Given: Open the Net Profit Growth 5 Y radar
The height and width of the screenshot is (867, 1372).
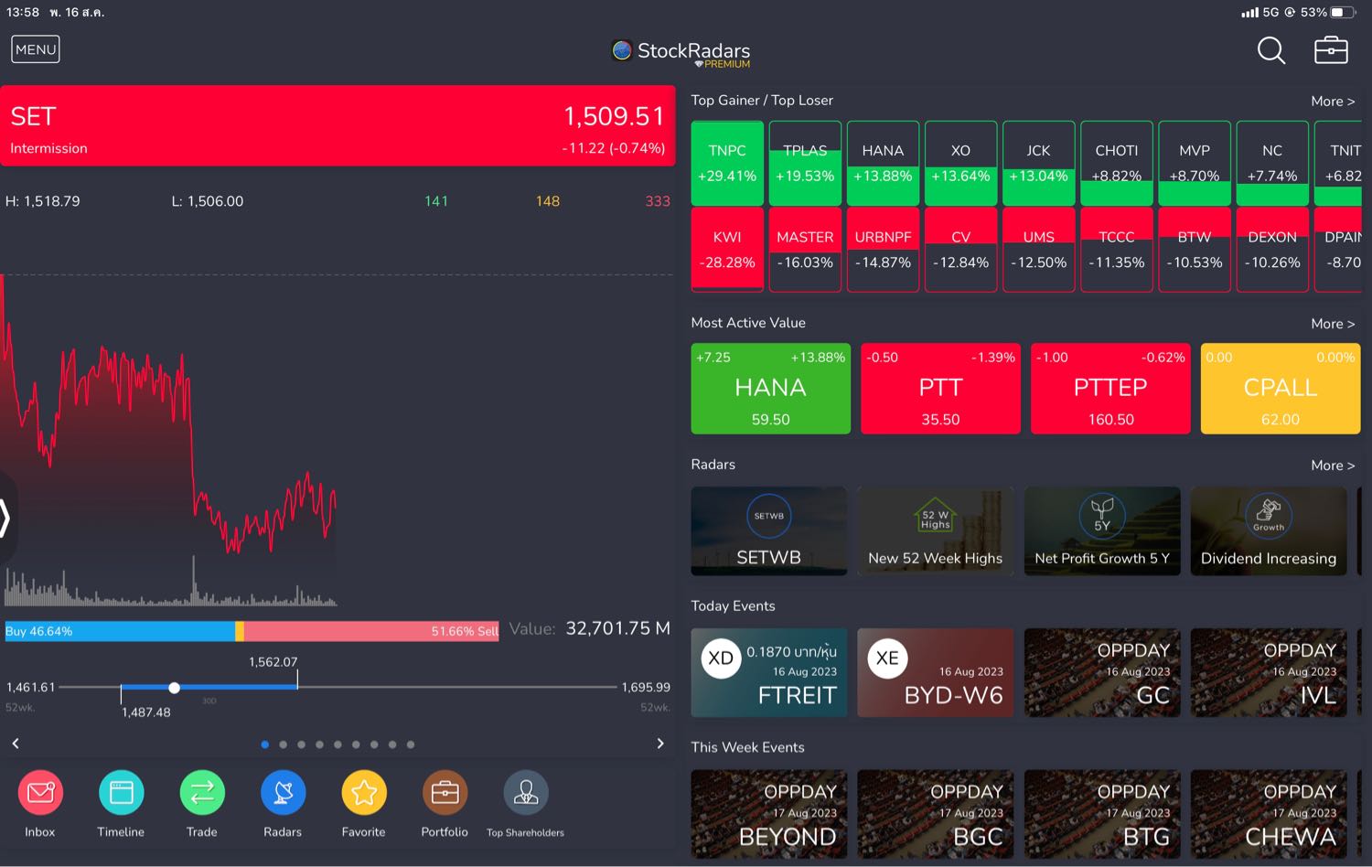Looking at the screenshot, I should coord(1102,531).
